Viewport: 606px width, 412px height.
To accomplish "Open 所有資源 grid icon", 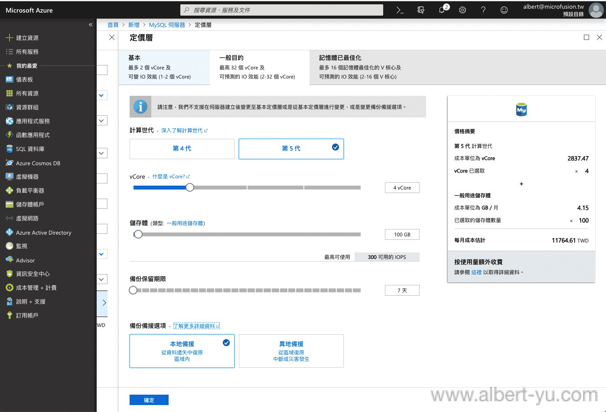I will tap(10, 93).
